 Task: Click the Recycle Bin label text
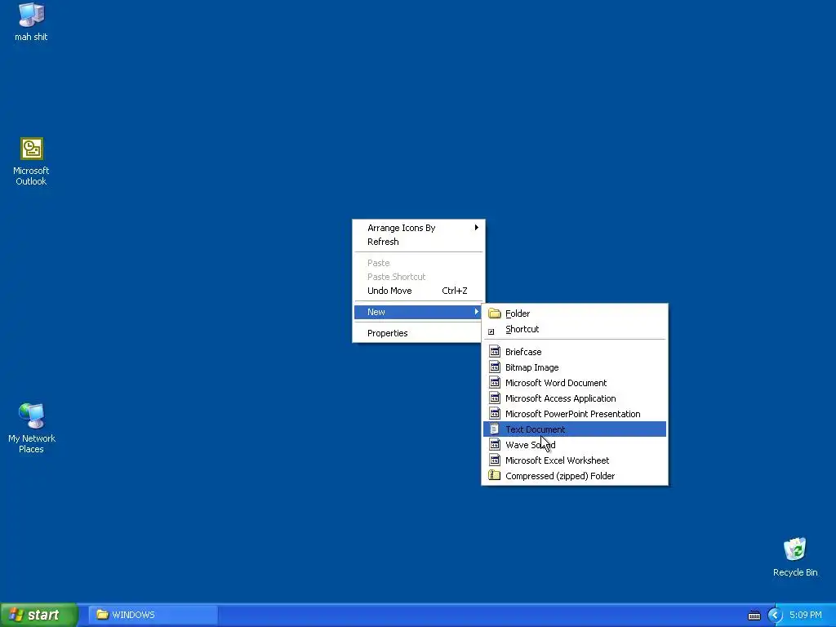click(795, 572)
